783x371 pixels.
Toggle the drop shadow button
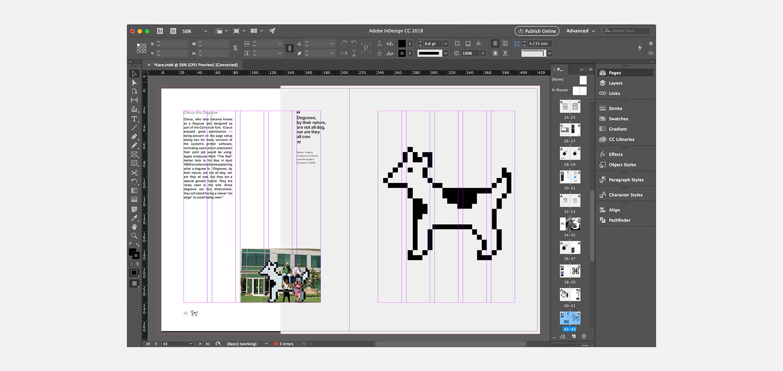click(468, 43)
